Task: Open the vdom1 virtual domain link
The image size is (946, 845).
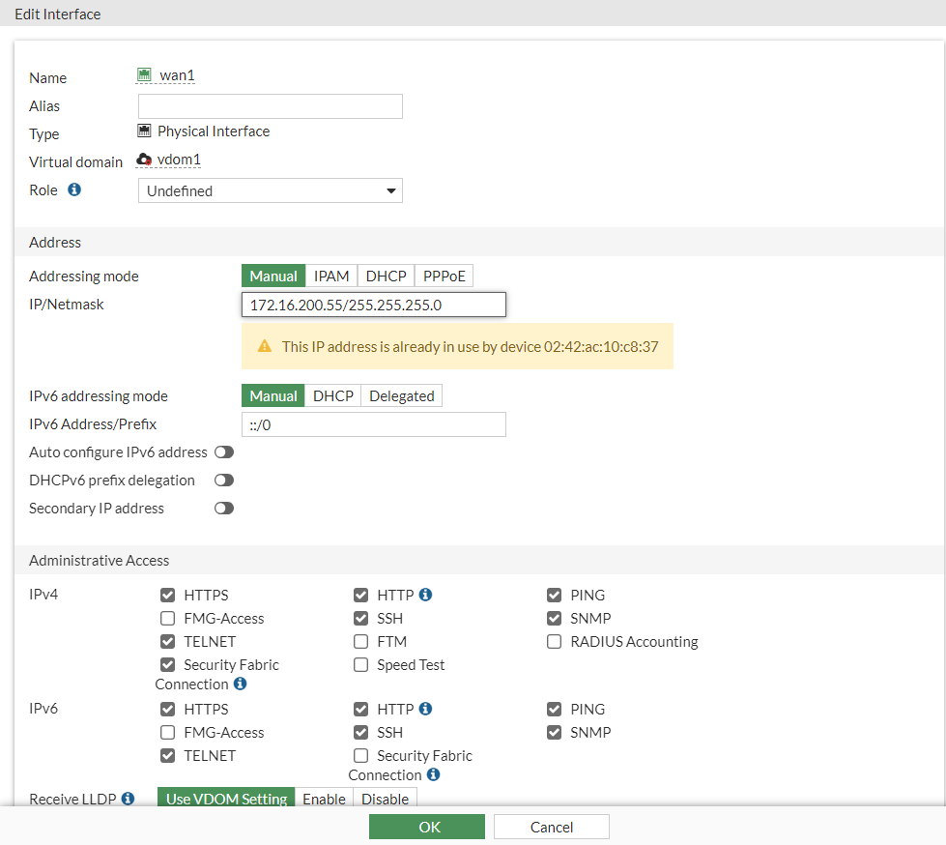Action: (x=174, y=161)
